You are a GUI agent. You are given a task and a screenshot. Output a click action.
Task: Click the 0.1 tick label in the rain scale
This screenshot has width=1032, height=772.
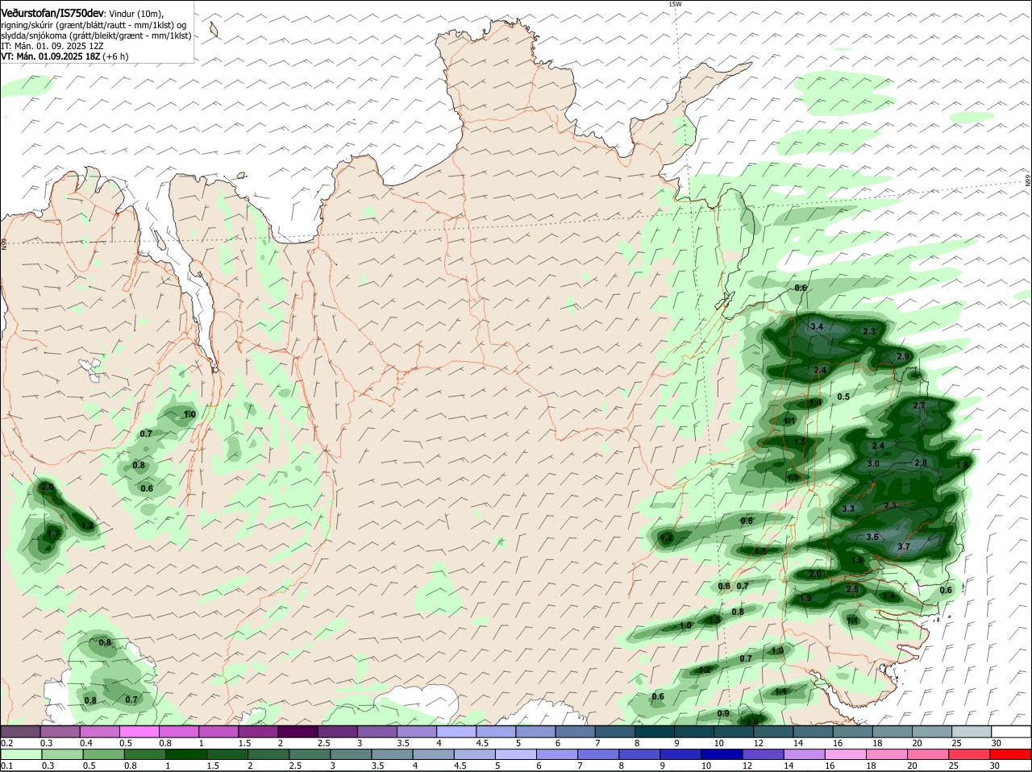click(x=6, y=766)
